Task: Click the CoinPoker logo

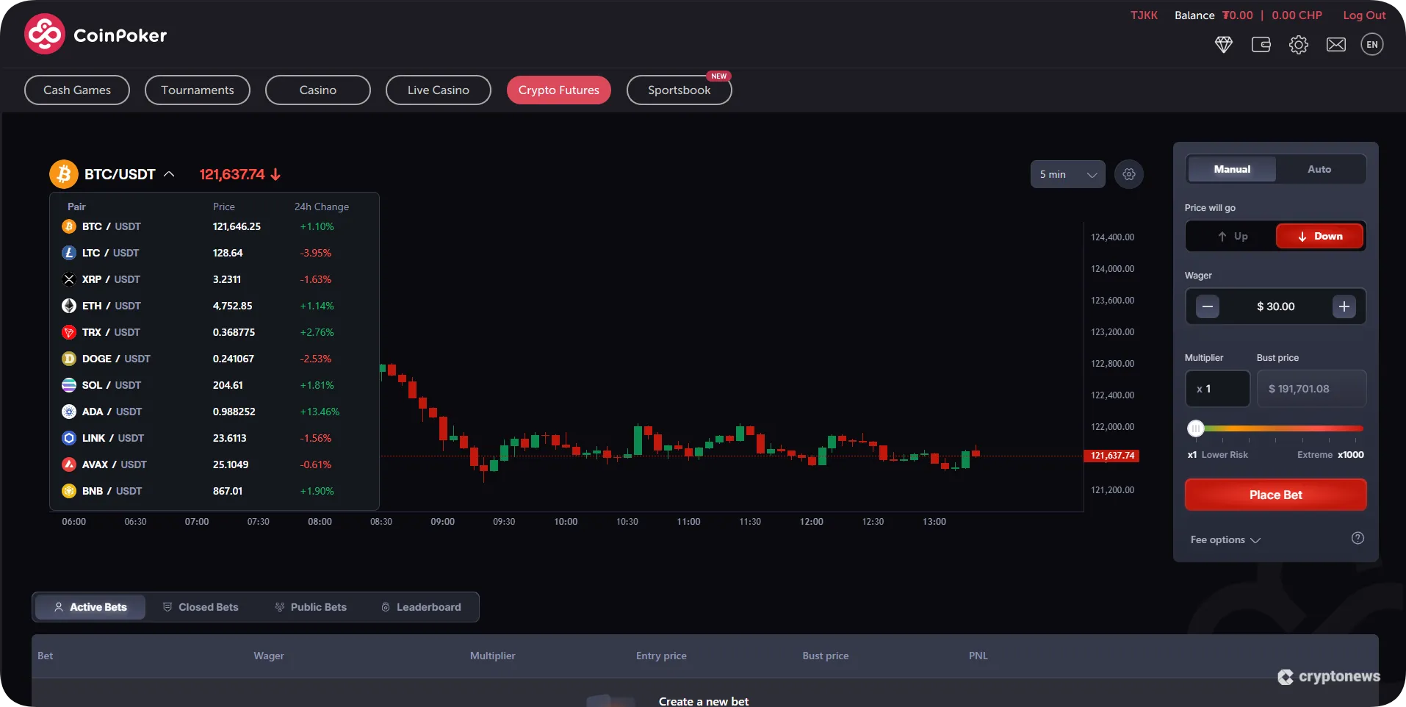Action: coord(94,34)
